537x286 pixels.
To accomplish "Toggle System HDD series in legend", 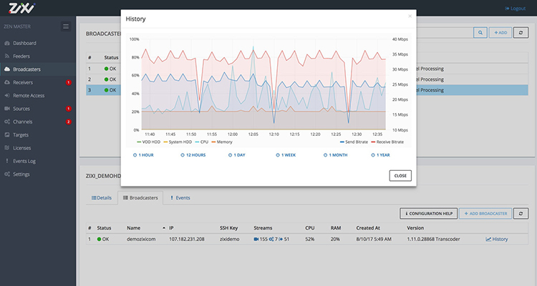I will coord(178,142).
